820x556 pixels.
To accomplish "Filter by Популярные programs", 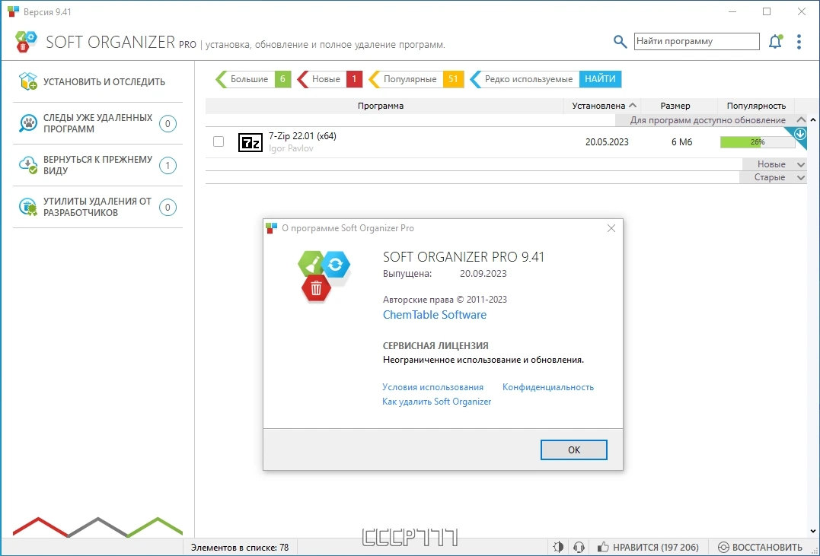I will [416, 79].
